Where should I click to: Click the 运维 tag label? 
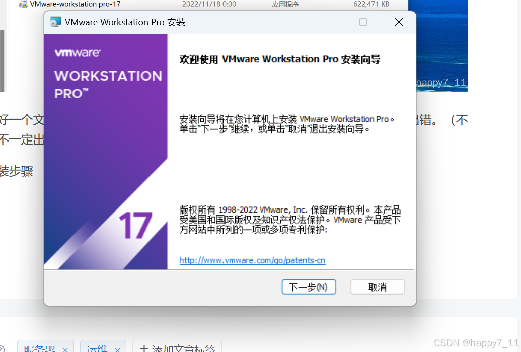(x=97, y=348)
